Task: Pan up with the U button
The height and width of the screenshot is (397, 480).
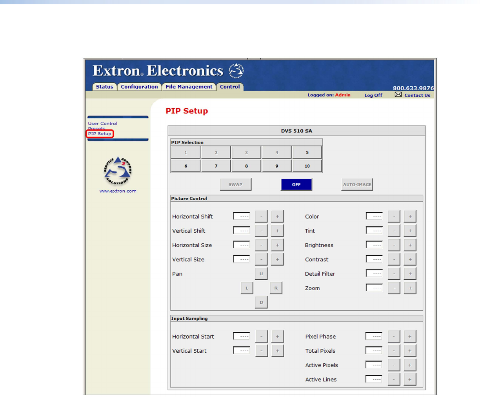Action: (261, 274)
